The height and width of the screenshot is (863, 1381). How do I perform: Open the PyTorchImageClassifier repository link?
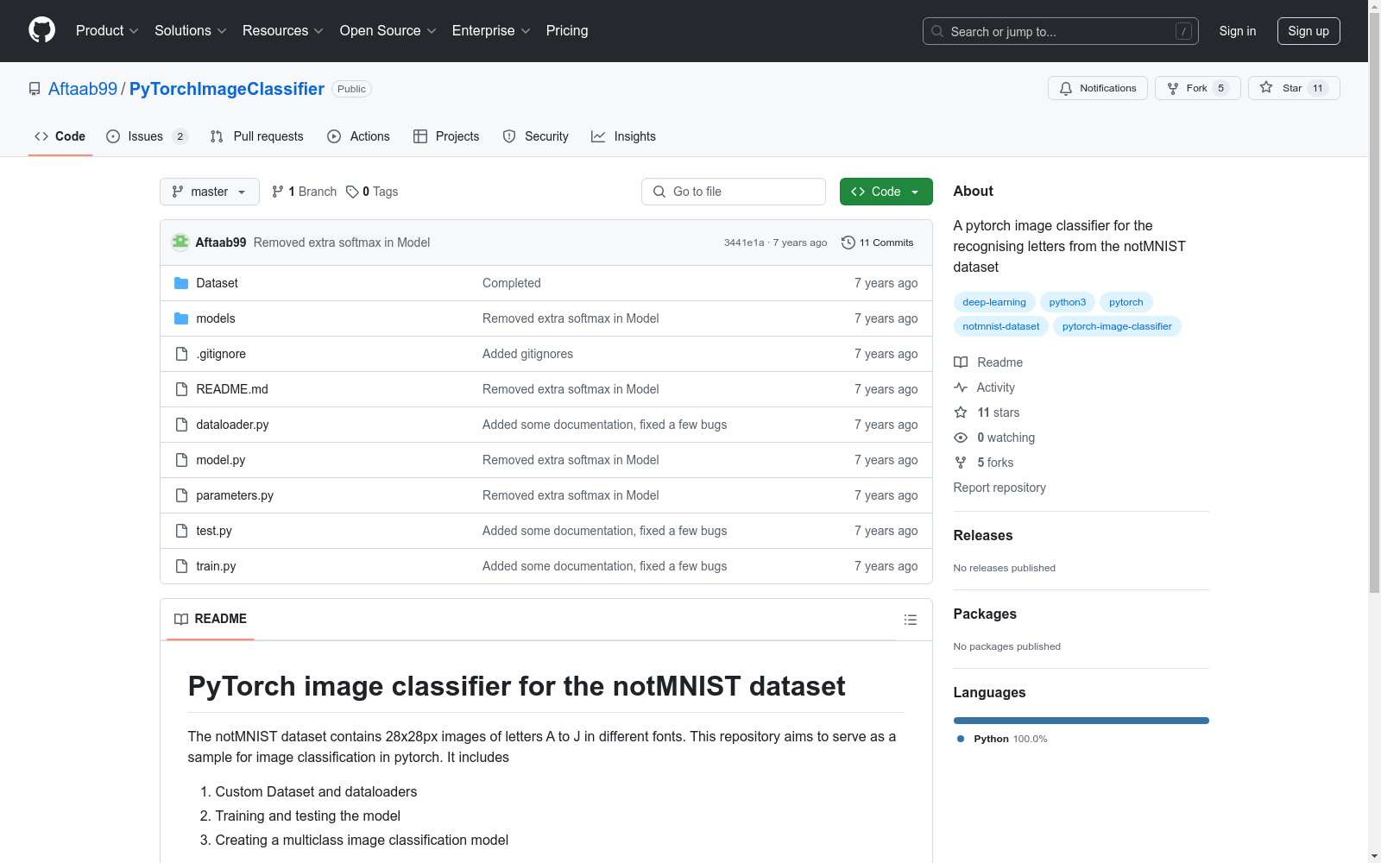[x=227, y=89]
